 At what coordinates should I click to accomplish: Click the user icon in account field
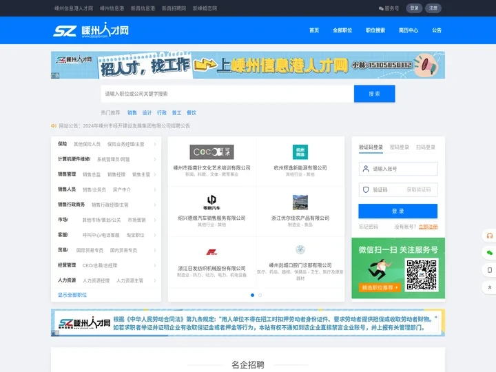click(366, 169)
